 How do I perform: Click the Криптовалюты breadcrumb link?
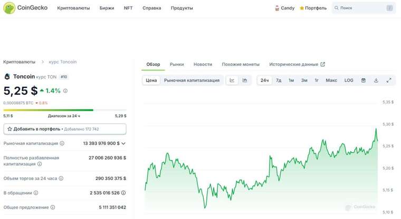(19, 62)
